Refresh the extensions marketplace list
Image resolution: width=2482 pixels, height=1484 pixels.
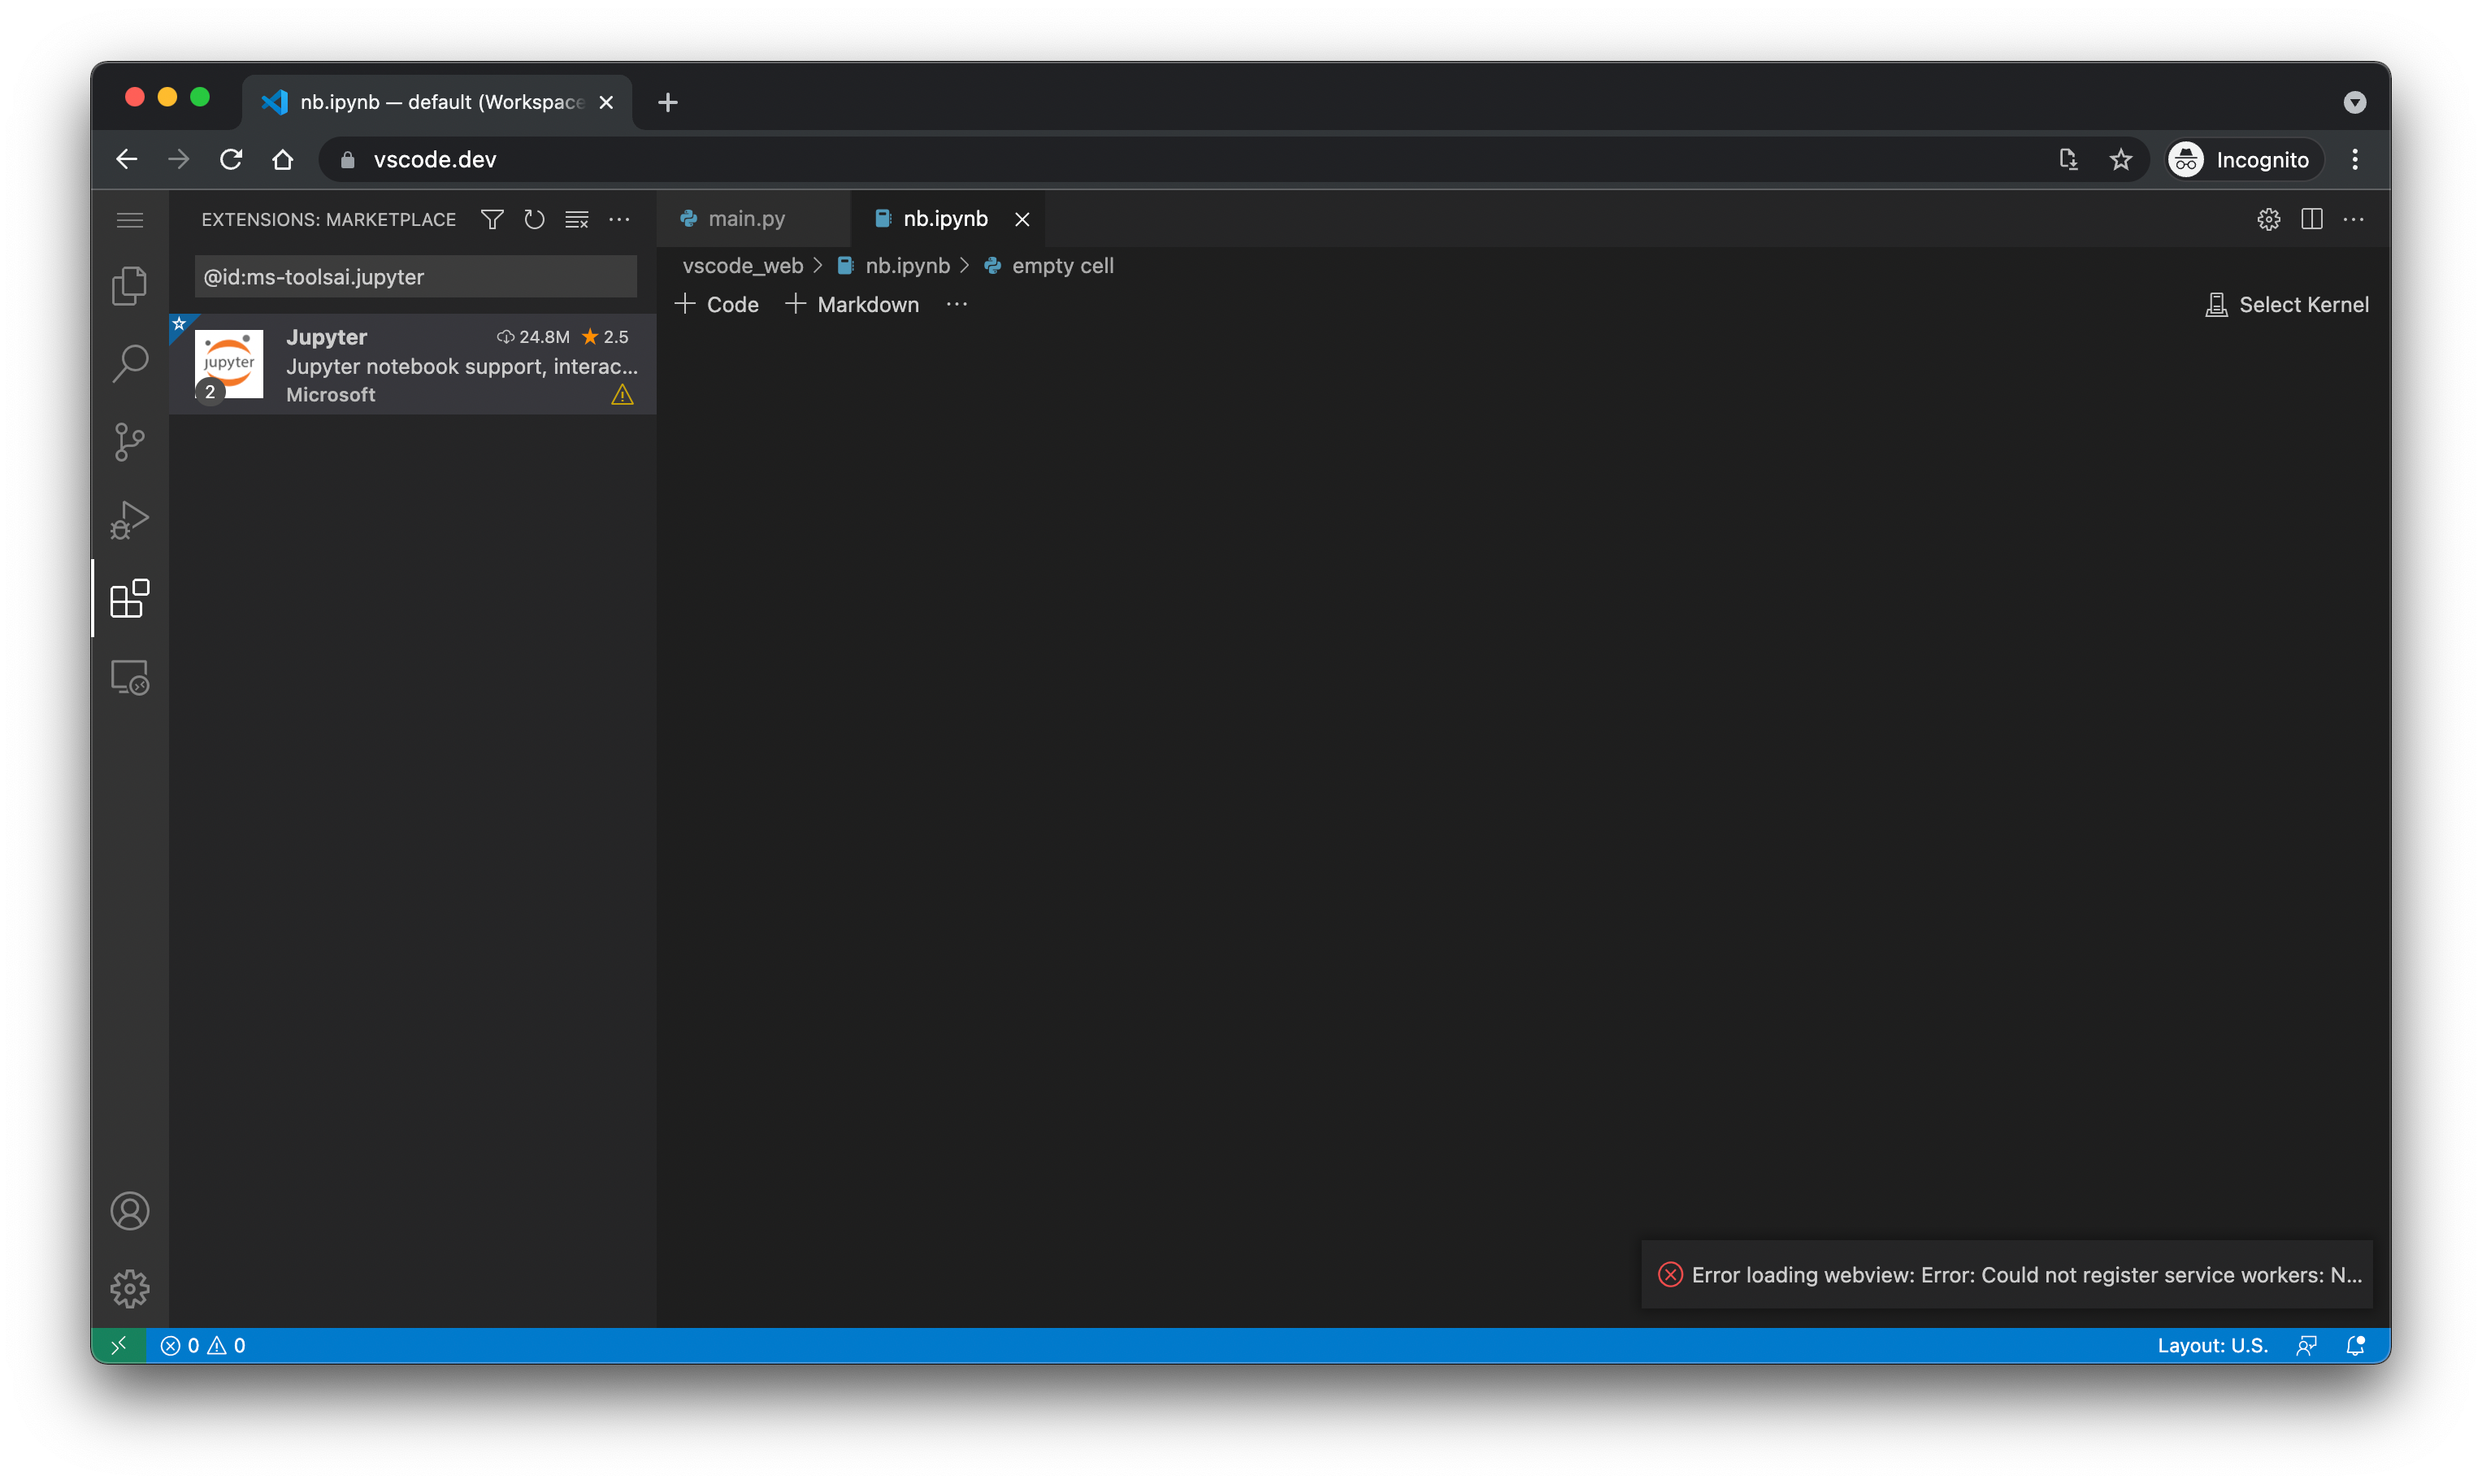(x=534, y=219)
